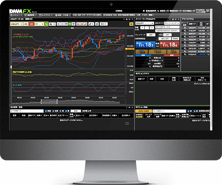This screenshot has width=222, height=185.
Task: Toggle the slippage OFF switch
Action: pyautogui.click(x=151, y=35)
